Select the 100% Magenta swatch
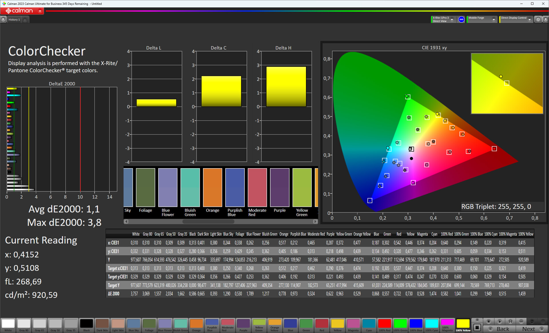Image resolution: width=549 pixels, height=333 pixels. [447, 325]
